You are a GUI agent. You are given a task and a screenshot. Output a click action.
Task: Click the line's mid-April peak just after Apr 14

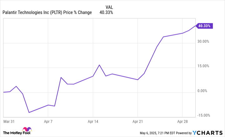tap(99, 65)
